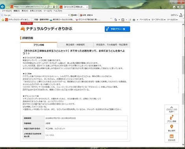Click the プラン情報 side navigation icon
Viewport: 185px width, 149px height.
pos(172,119)
